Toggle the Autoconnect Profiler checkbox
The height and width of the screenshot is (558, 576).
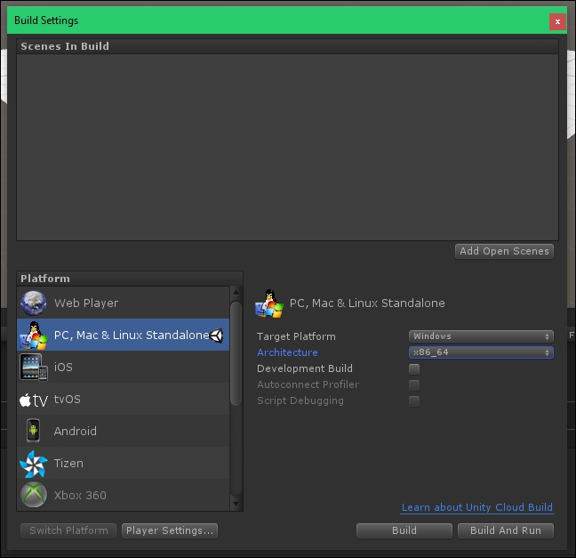coord(414,384)
